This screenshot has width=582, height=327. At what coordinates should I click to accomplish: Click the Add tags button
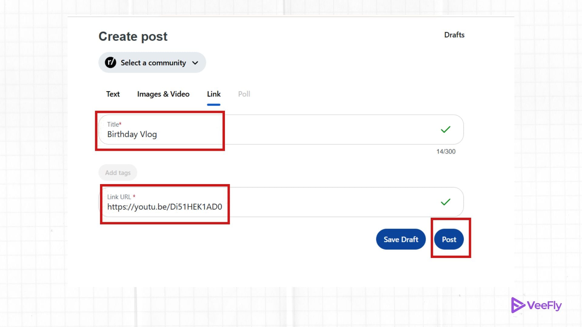118,172
